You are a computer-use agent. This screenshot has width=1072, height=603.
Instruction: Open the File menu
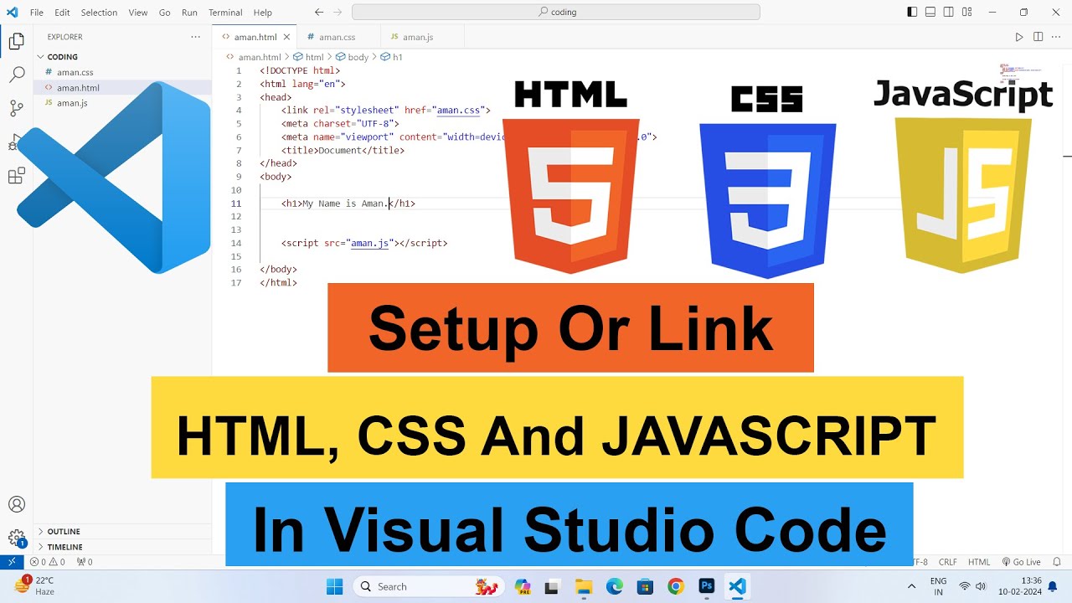(37, 13)
